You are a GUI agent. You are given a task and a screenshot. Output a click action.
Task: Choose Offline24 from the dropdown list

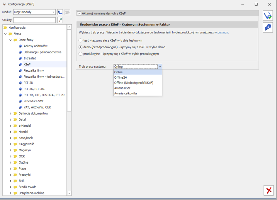tap(120, 77)
